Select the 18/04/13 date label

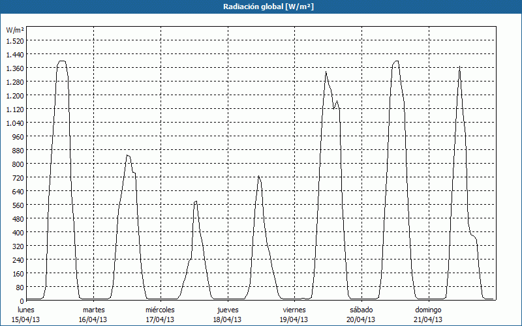click(x=227, y=319)
